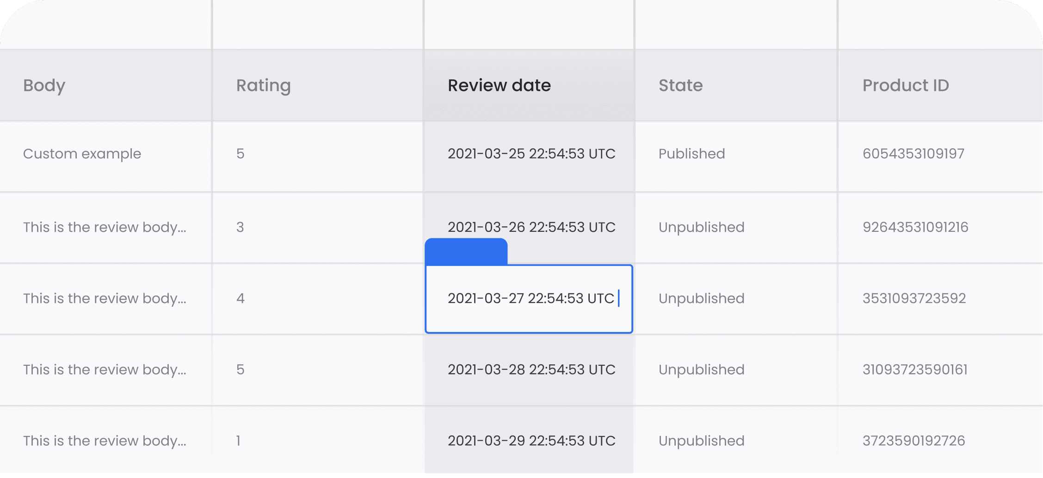Select the Rating column header

point(318,85)
